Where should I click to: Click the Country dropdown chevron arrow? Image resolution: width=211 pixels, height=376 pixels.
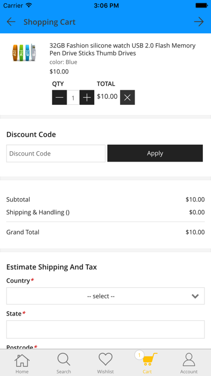(195, 296)
